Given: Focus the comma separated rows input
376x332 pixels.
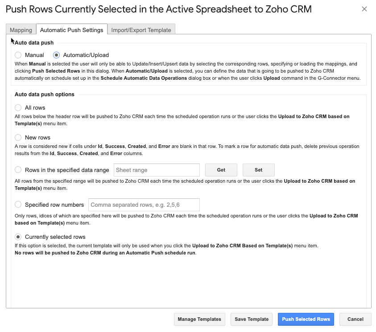Looking at the screenshot, I should pos(144,205).
